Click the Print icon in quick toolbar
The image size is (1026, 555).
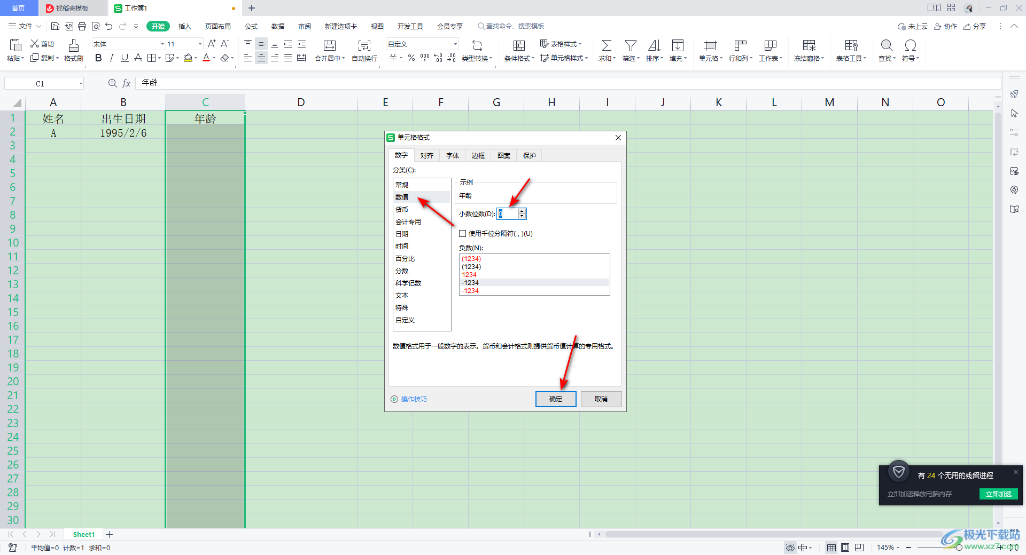[82, 26]
